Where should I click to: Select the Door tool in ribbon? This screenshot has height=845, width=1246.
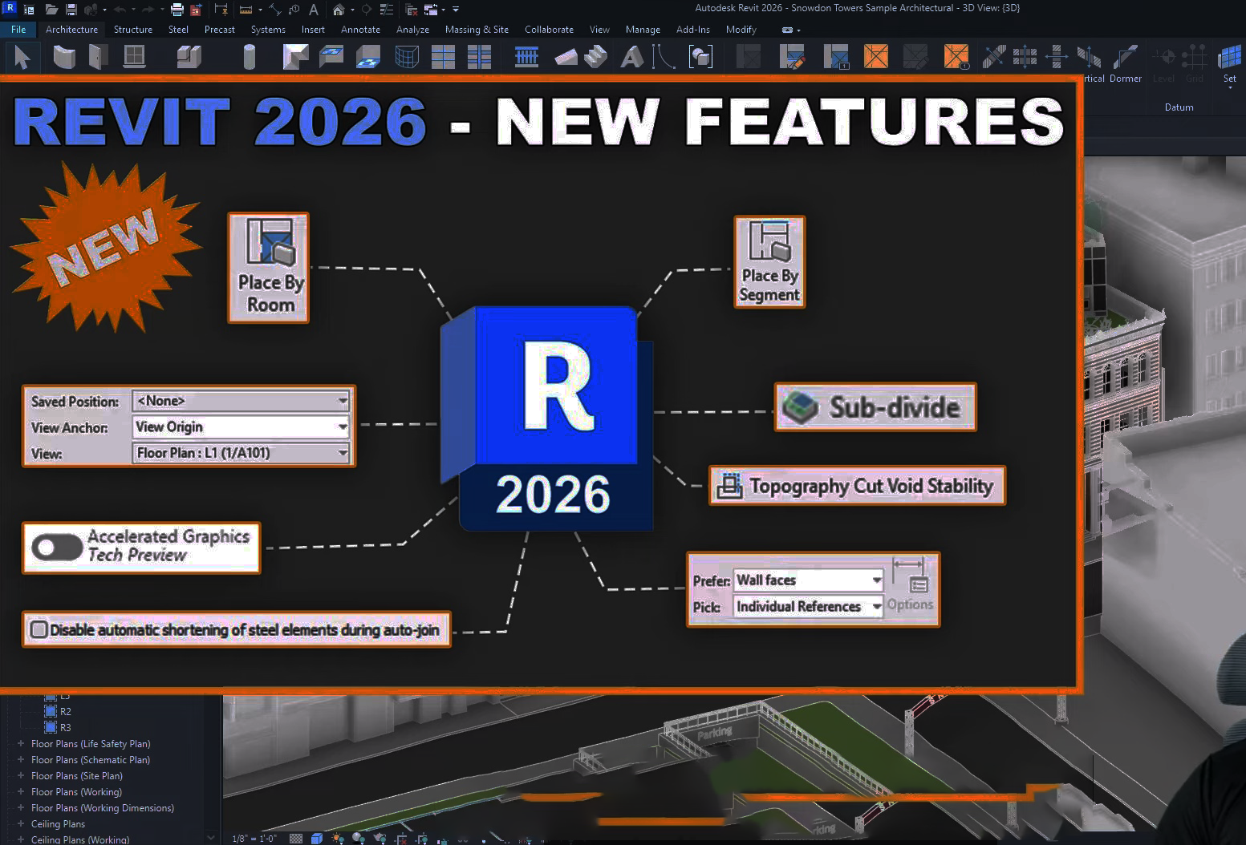click(97, 57)
